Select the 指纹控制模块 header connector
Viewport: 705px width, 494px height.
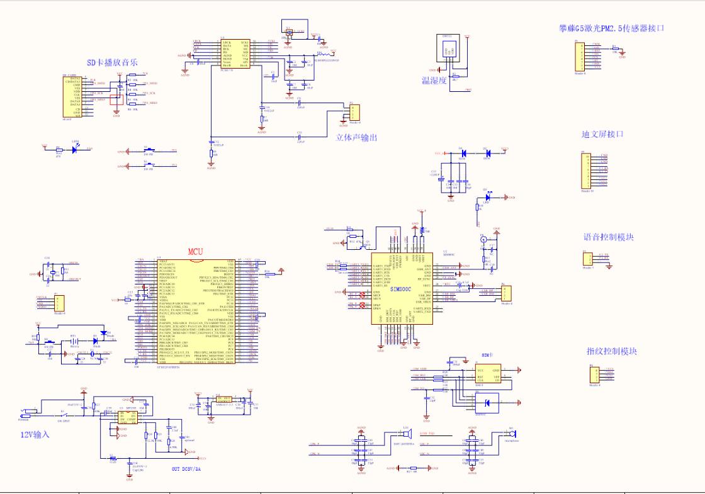pos(594,375)
